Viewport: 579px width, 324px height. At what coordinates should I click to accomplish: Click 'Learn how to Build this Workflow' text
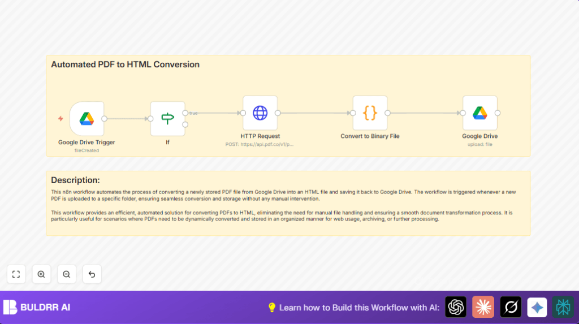[x=359, y=308]
